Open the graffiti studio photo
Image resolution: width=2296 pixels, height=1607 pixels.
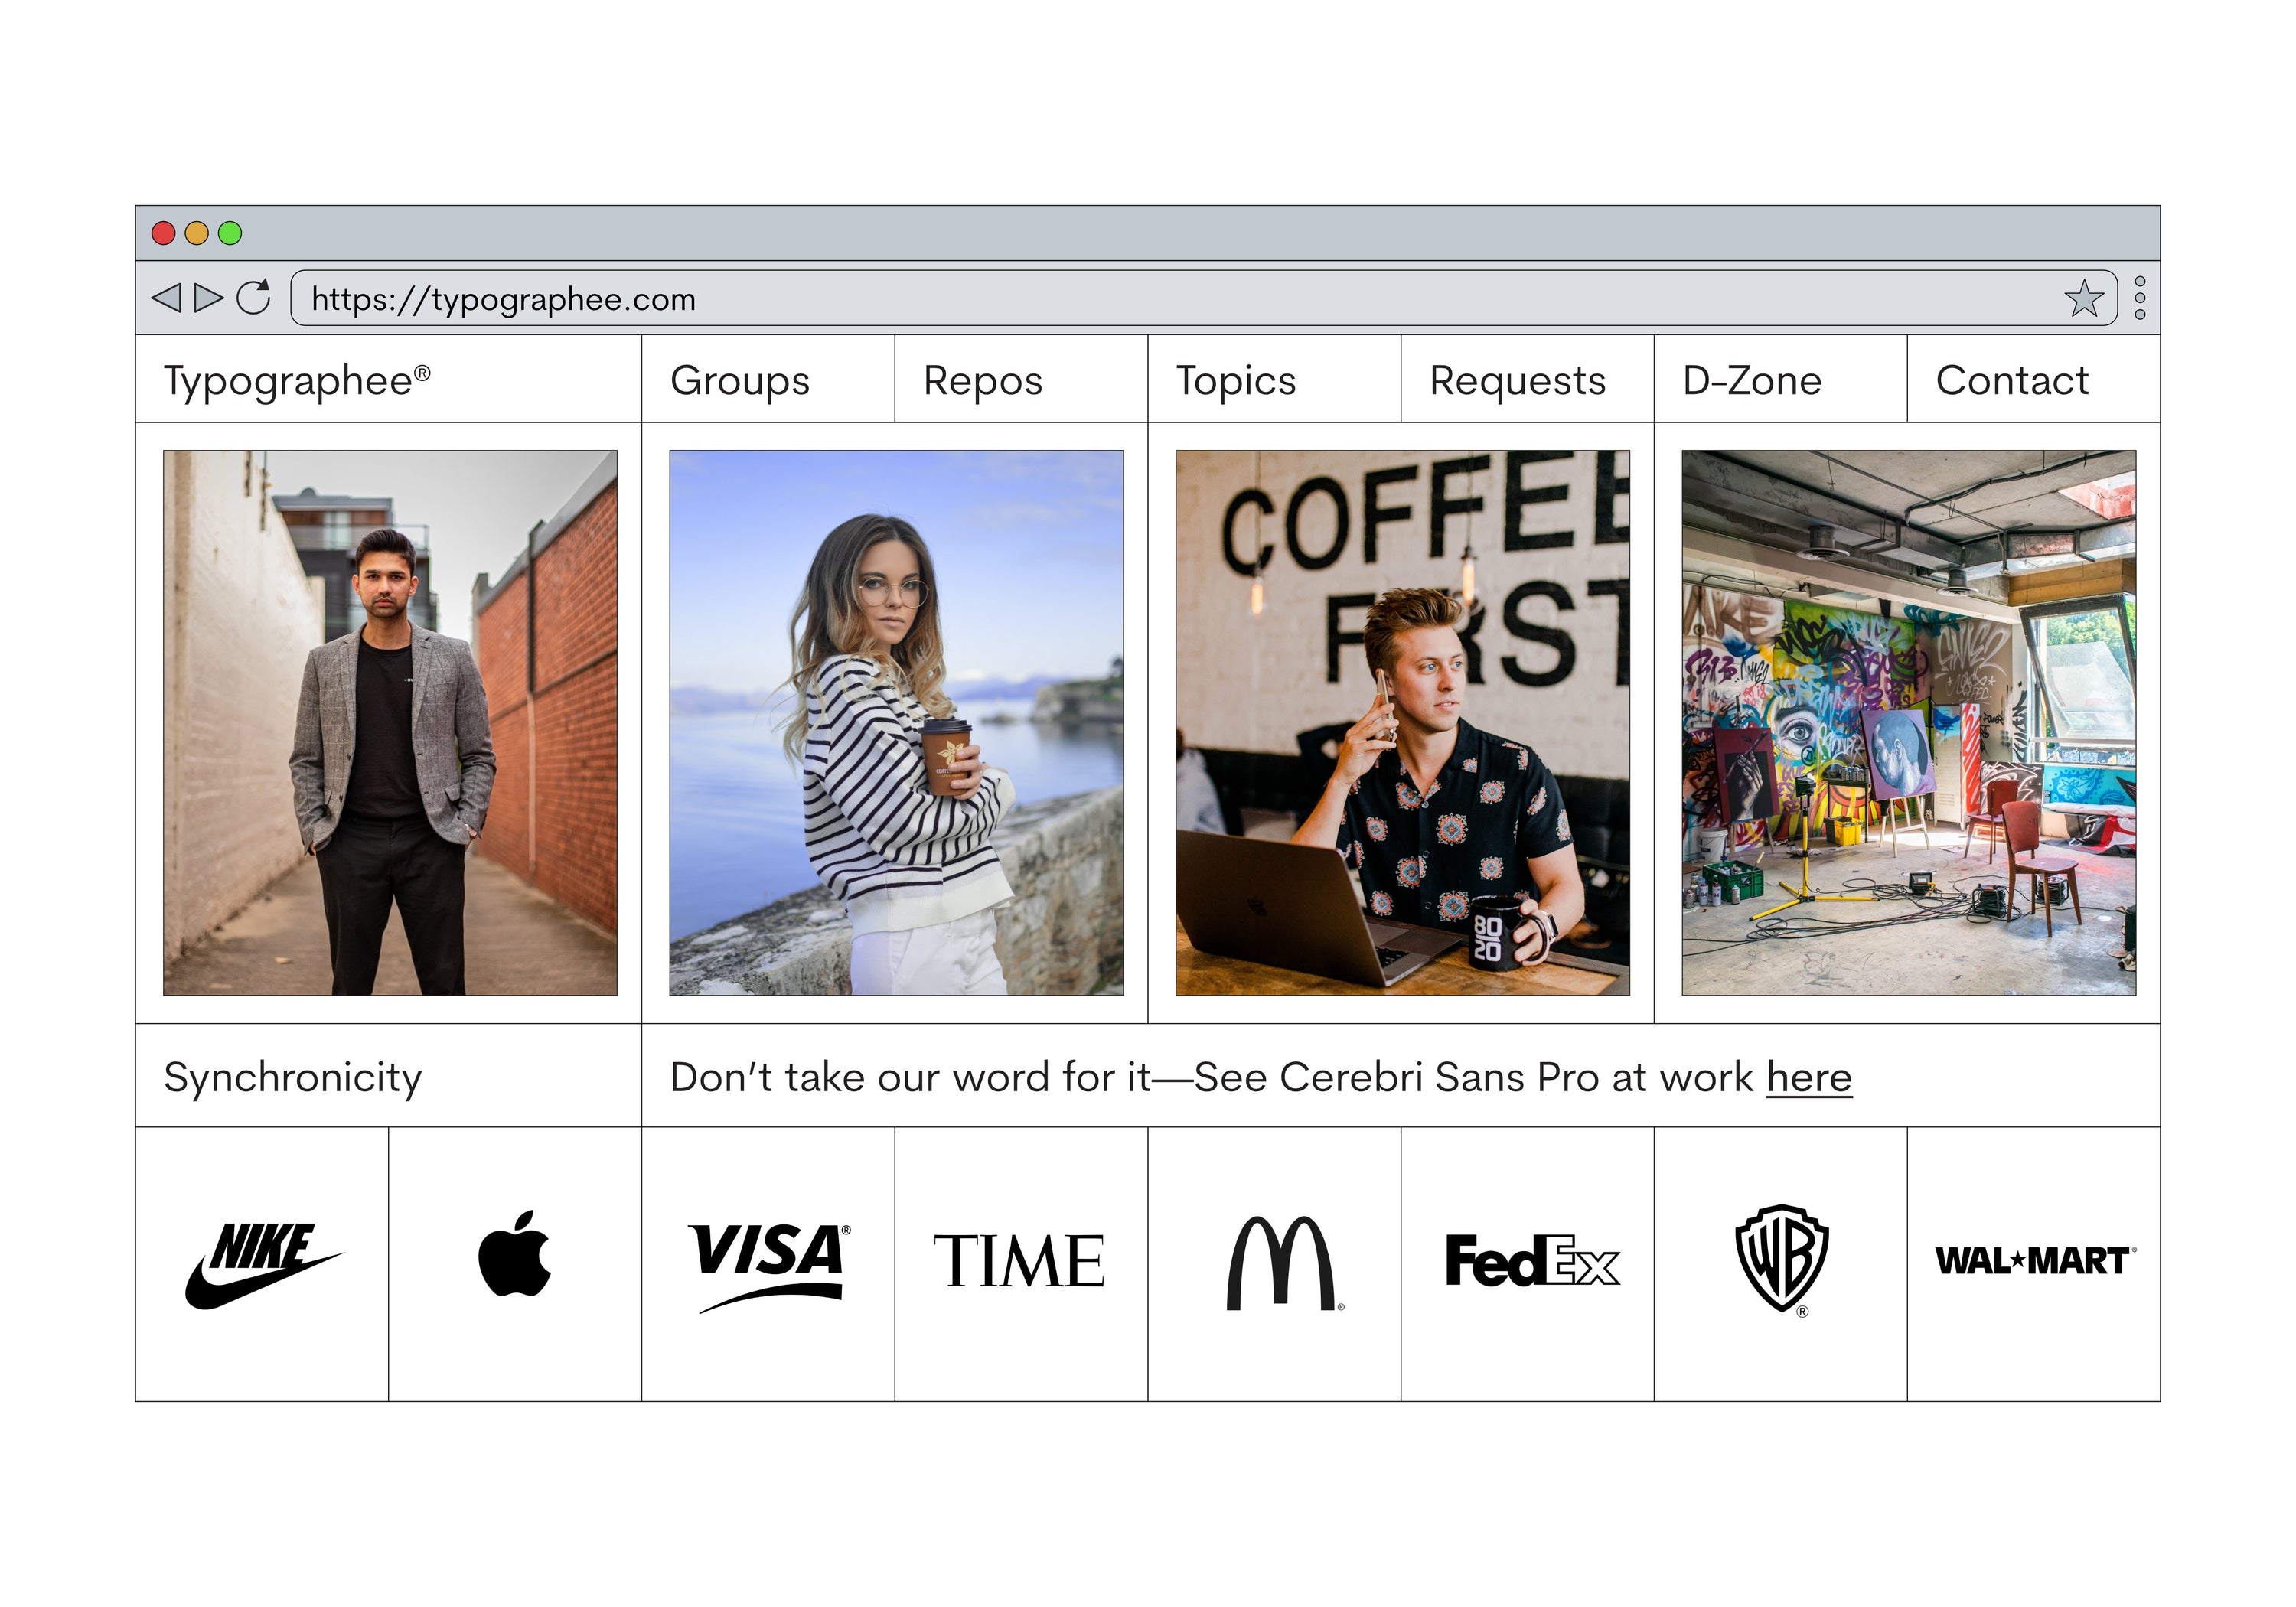[x=1908, y=722]
